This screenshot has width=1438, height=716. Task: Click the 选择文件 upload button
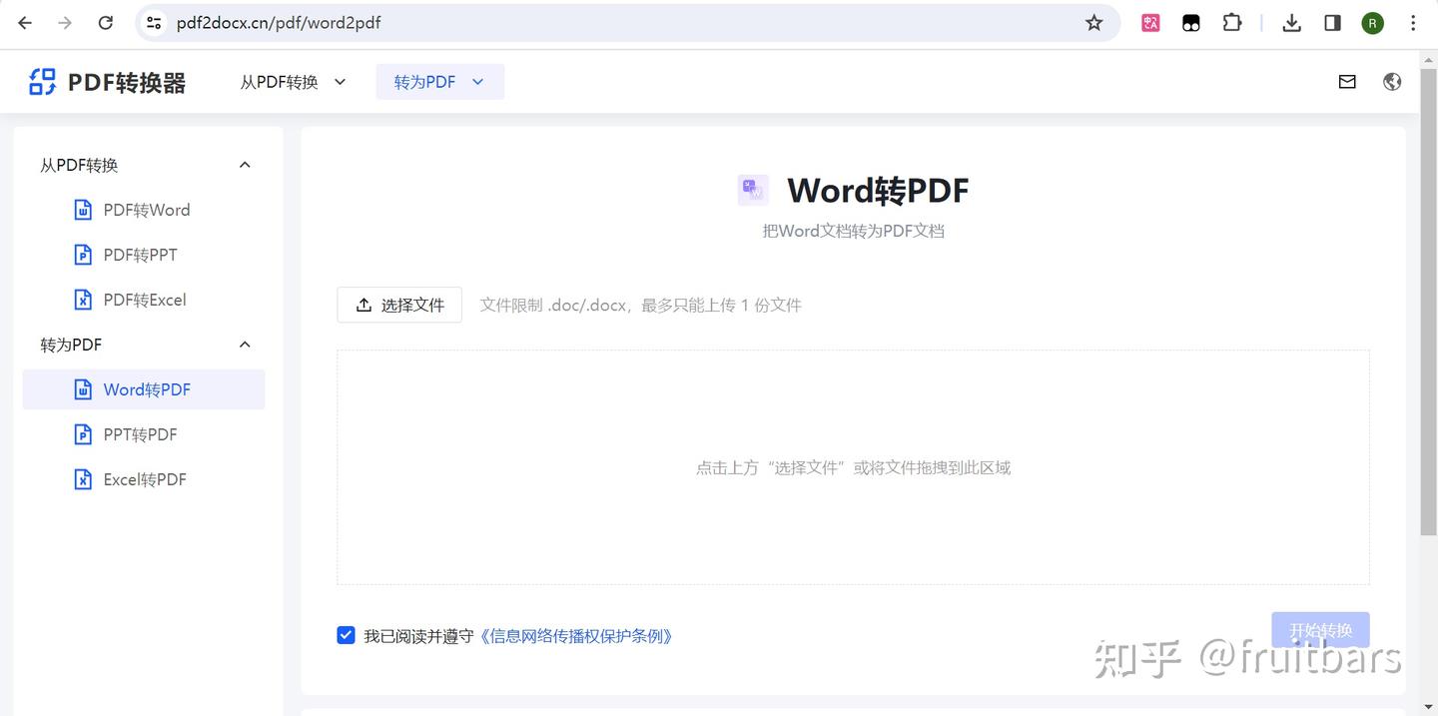tap(399, 305)
